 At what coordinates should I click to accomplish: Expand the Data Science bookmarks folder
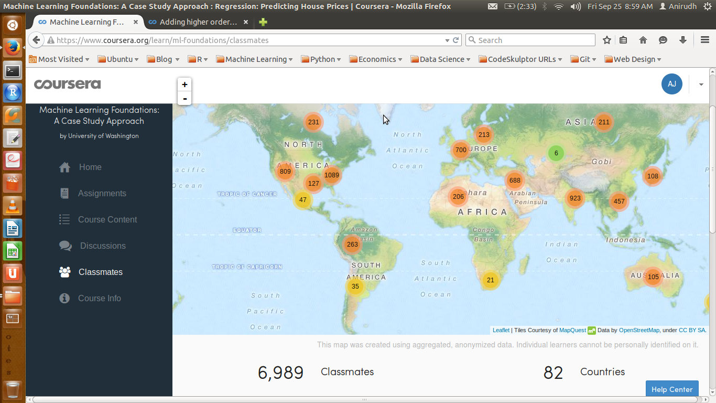(441, 59)
